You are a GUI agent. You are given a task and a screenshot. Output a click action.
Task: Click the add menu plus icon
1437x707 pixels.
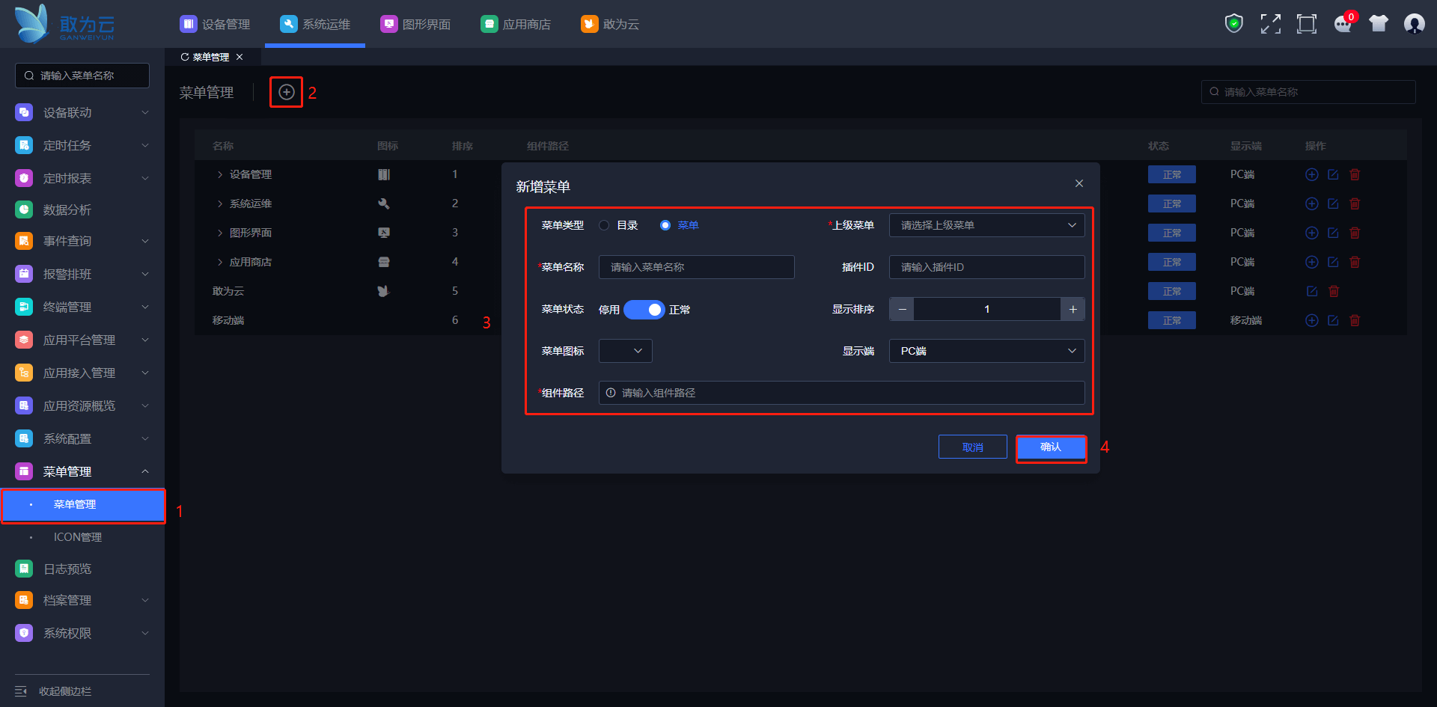(x=287, y=92)
